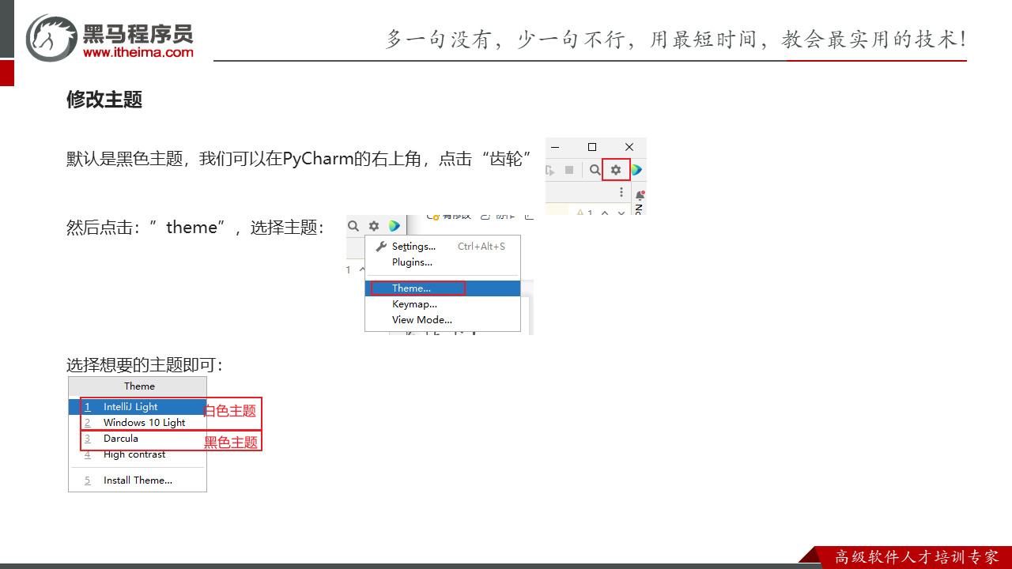Click the gear icon directly above the Settings popup
Viewport: 1012px width, 569px height.
pos(374,226)
